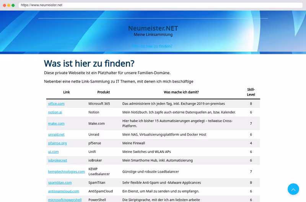Open the office.com link
306x202 pixels.
[56, 104]
